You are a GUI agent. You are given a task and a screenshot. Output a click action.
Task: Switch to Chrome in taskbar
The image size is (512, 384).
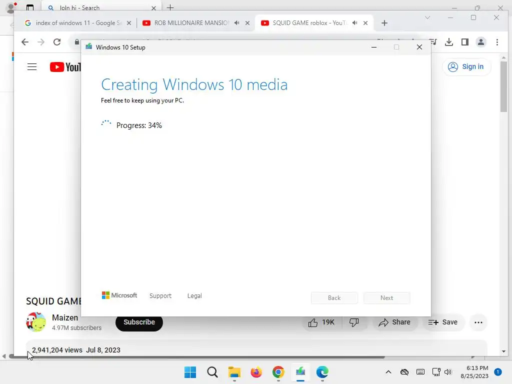[x=278, y=372]
